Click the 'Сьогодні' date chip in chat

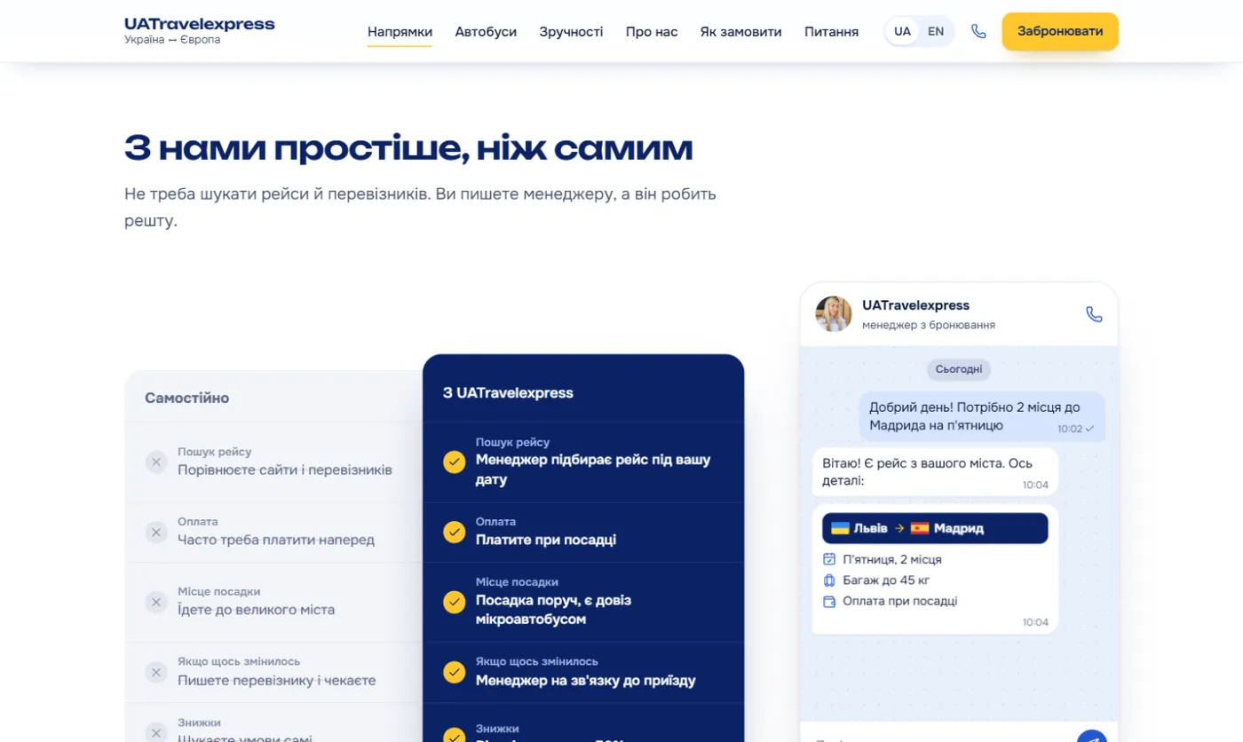click(x=959, y=369)
